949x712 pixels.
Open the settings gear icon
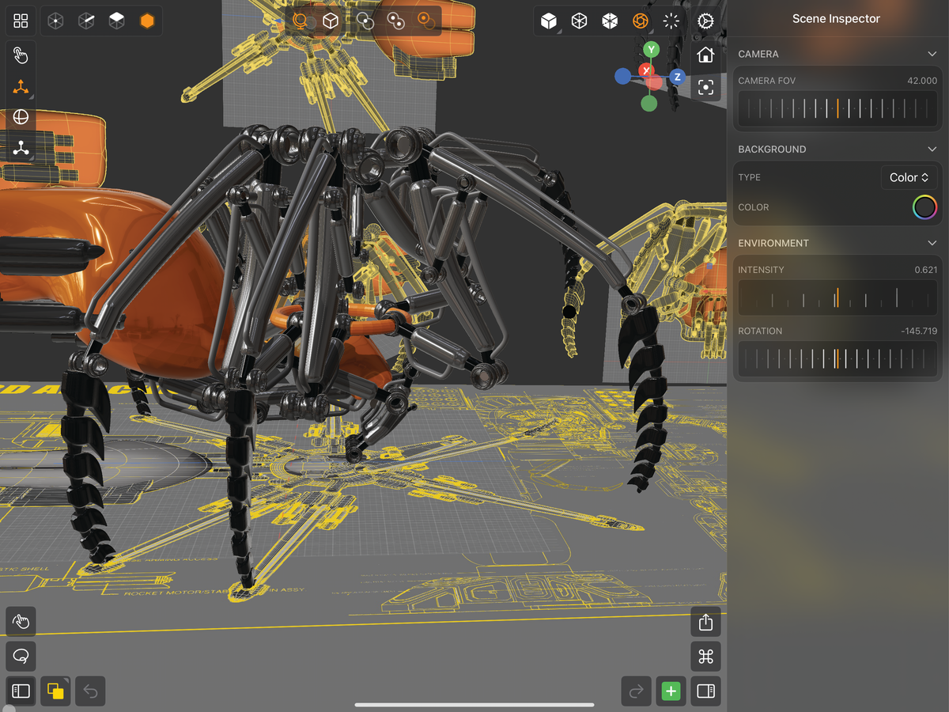coord(705,21)
